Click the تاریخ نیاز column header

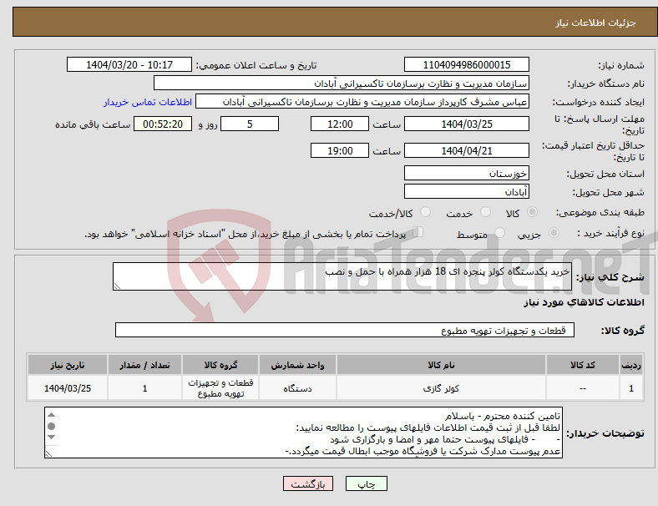[68, 365]
